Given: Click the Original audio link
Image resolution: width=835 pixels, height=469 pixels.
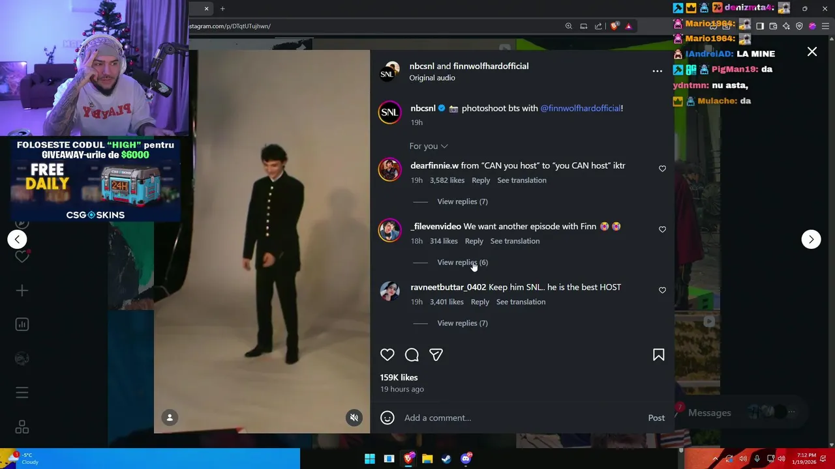Looking at the screenshot, I should tap(432, 78).
